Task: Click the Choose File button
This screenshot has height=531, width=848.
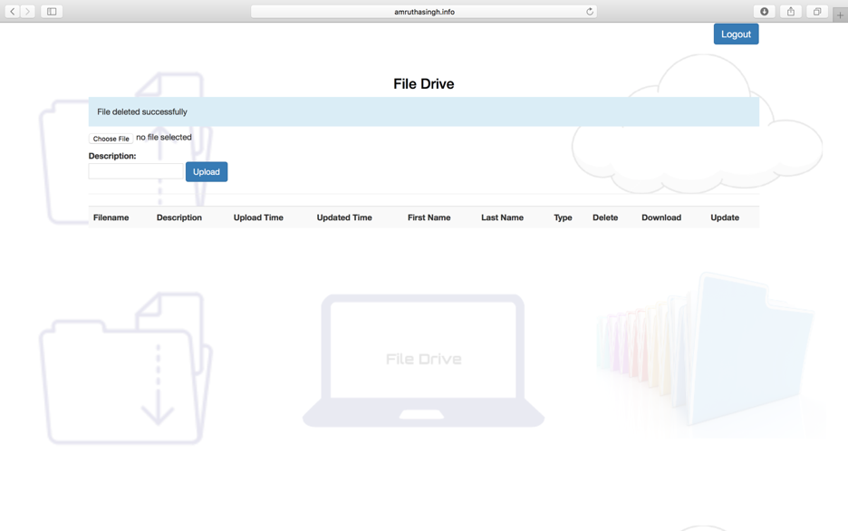Action: point(111,139)
